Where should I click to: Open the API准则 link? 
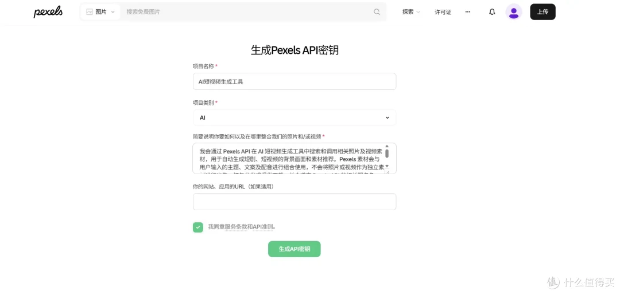click(x=263, y=227)
